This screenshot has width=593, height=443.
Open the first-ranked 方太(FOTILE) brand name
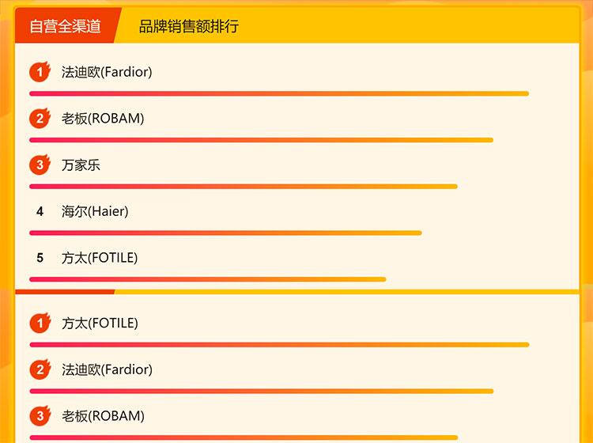pyautogui.click(x=100, y=323)
